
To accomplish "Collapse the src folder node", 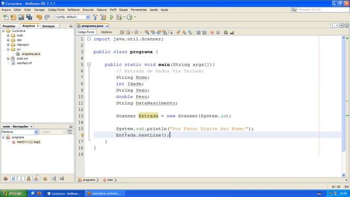I will (8, 49).
